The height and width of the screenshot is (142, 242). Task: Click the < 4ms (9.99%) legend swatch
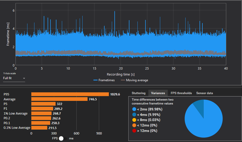(134, 115)
